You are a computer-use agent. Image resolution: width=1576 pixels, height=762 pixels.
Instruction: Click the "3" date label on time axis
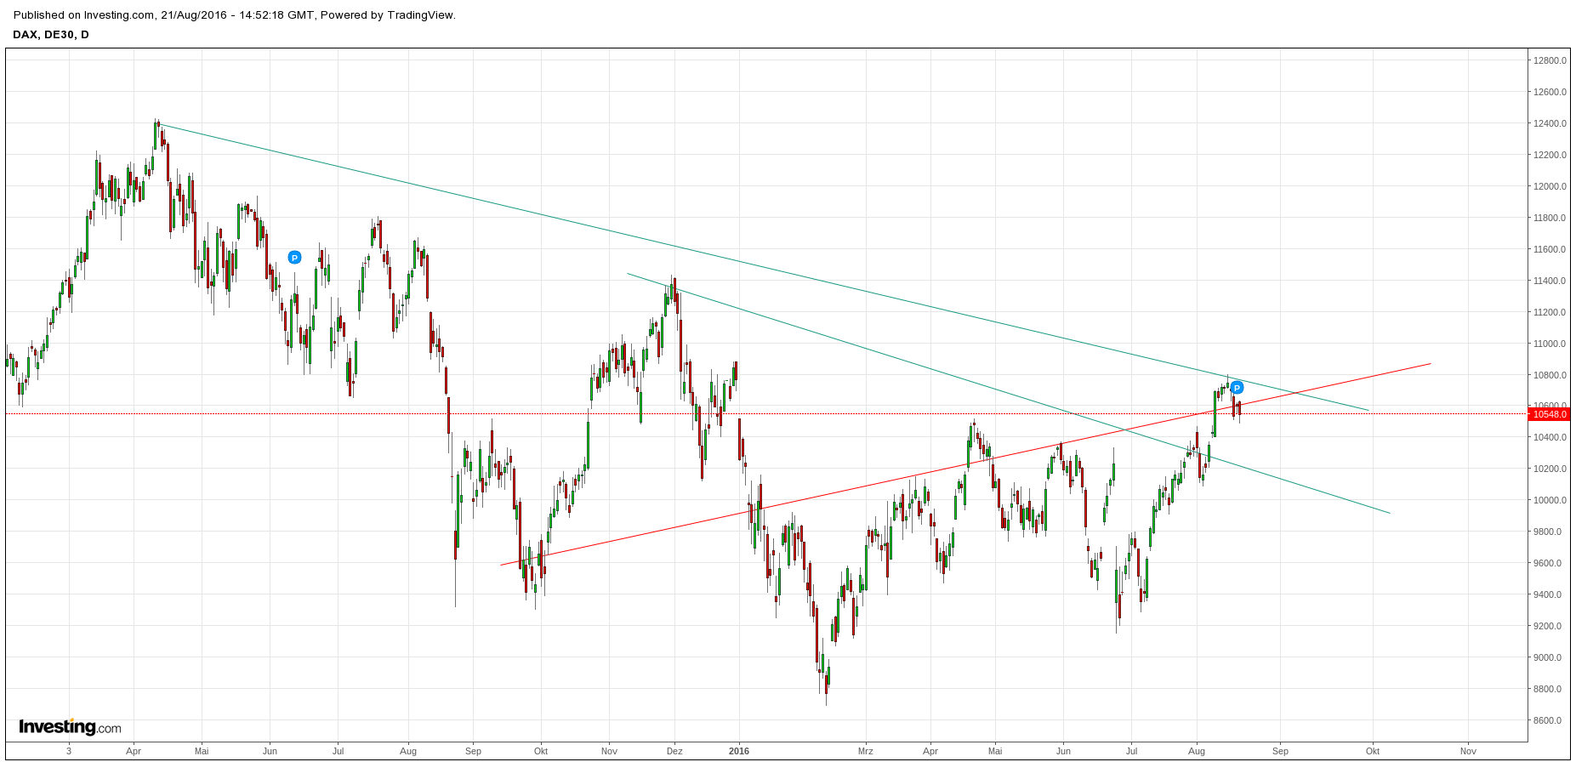[x=69, y=751]
